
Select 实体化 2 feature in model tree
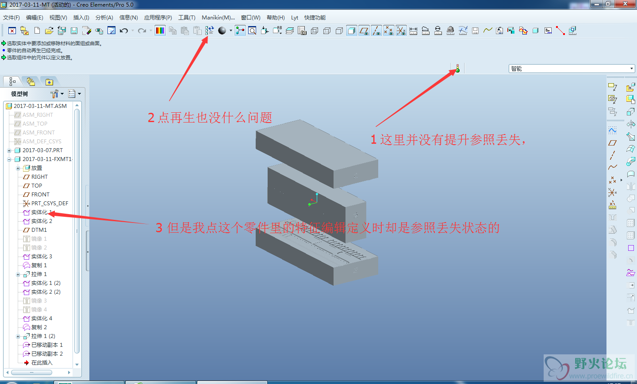[x=42, y=221]
